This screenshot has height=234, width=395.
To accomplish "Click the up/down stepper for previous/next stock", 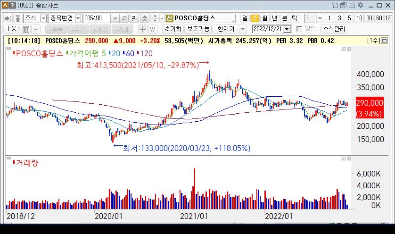I will click(x=155, y=18).
